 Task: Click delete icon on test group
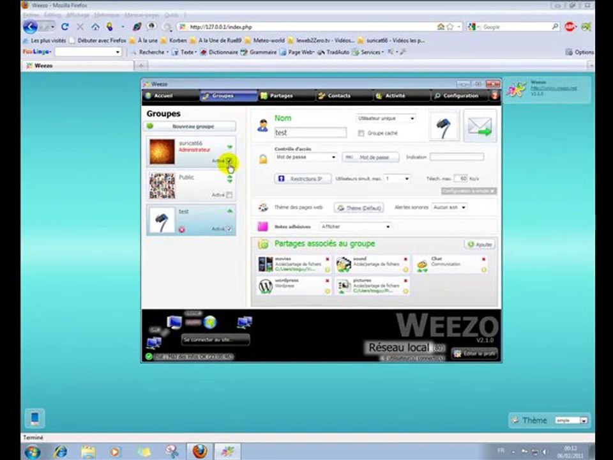point(181,229)
